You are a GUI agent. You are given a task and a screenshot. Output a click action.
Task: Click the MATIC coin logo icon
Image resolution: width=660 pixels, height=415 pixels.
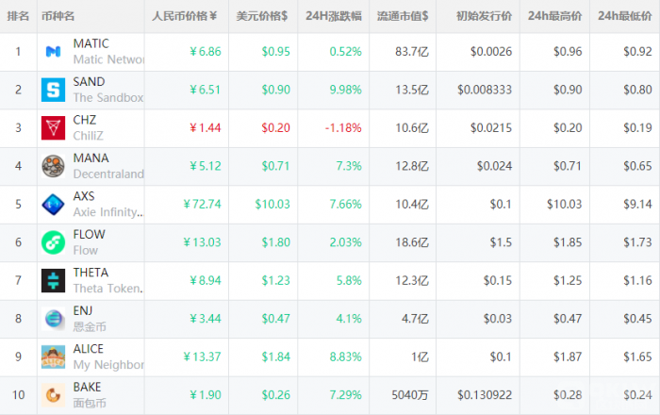[53, 52]
